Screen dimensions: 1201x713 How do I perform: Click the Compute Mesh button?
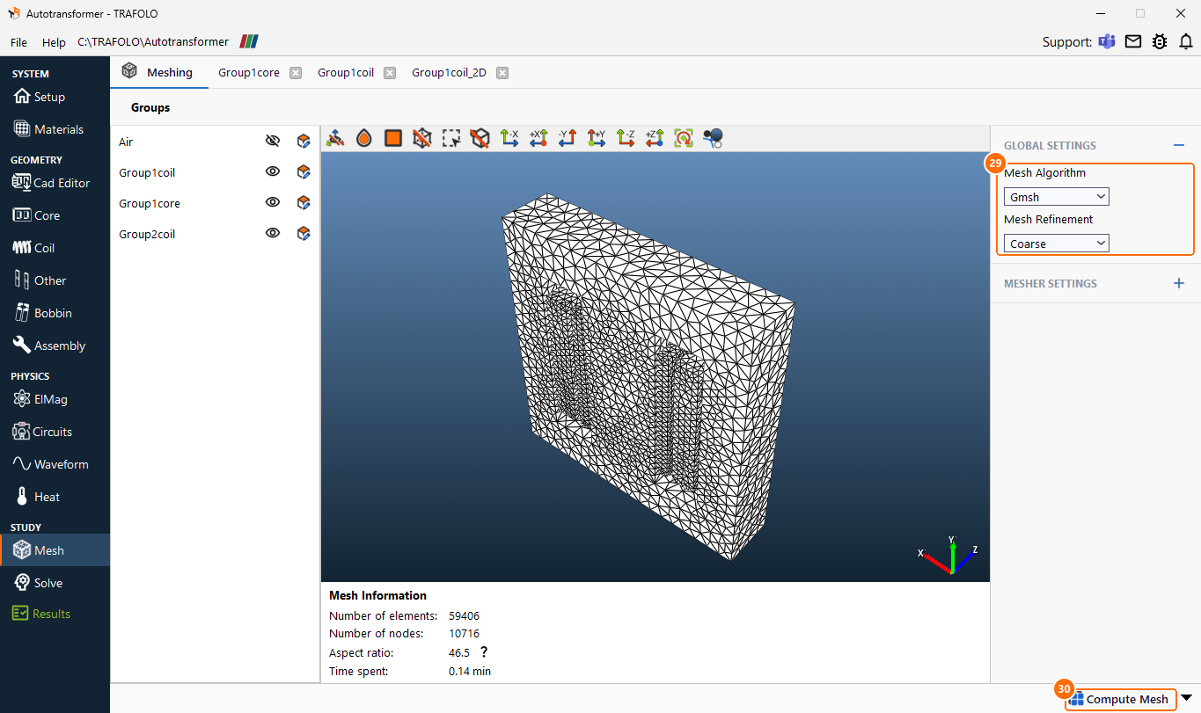[x=1120, y=699]
